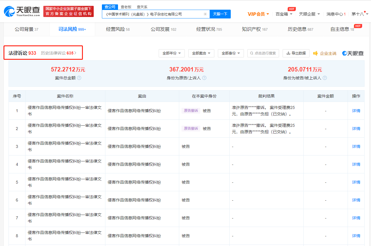The image size is (371, 246).
Task: Click the 572.2712万元 total amount
Action: point(68,69)
